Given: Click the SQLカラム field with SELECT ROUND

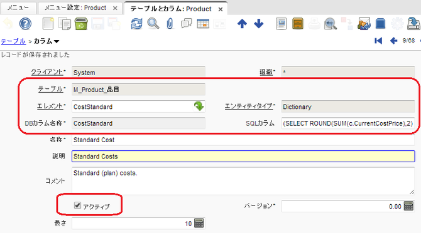Looking at the screenshot, I should coord(348,123).
